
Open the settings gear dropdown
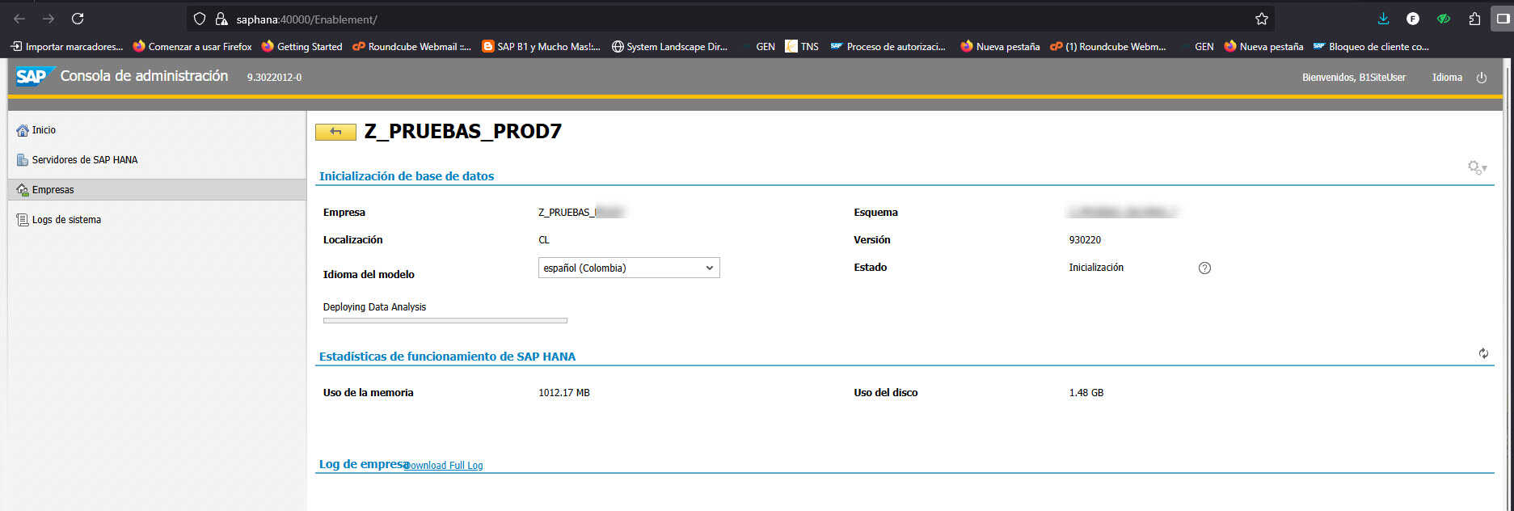1477,167
